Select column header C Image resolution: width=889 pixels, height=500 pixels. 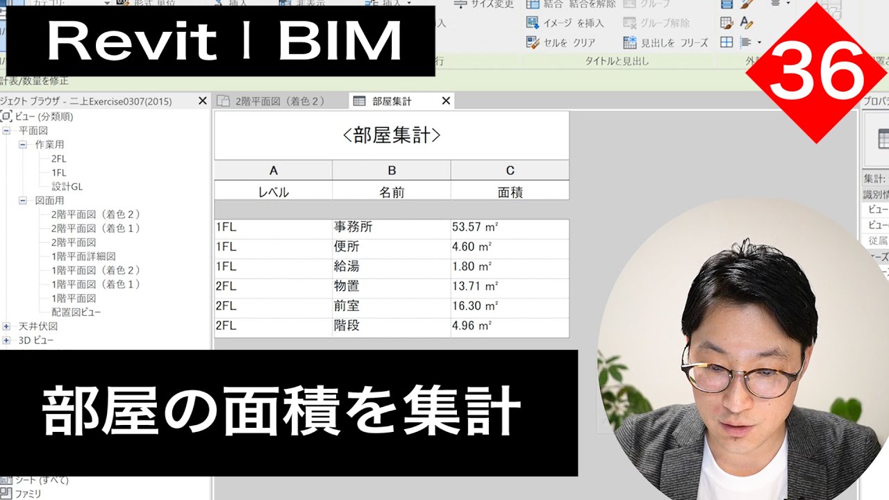click(510, 170)
